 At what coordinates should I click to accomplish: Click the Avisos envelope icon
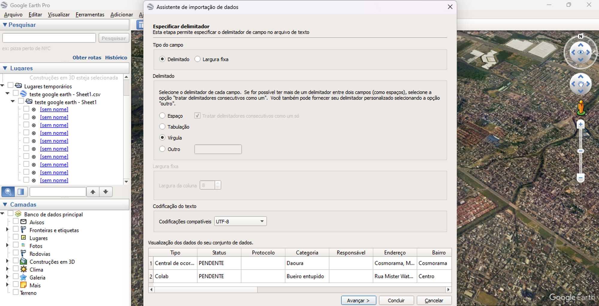point(23,222)
